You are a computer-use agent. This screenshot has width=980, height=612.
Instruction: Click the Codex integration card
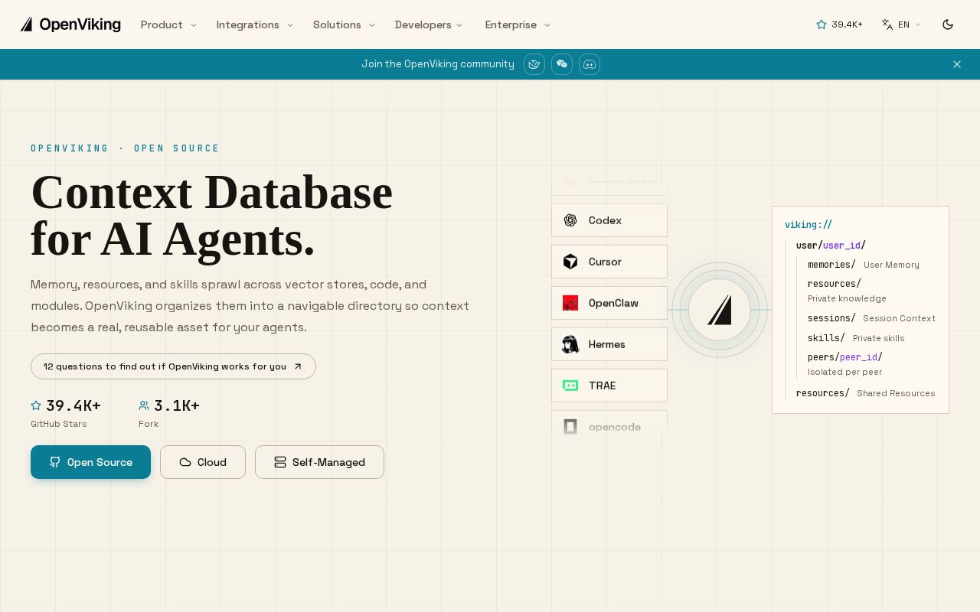click(x=609, y=220)
